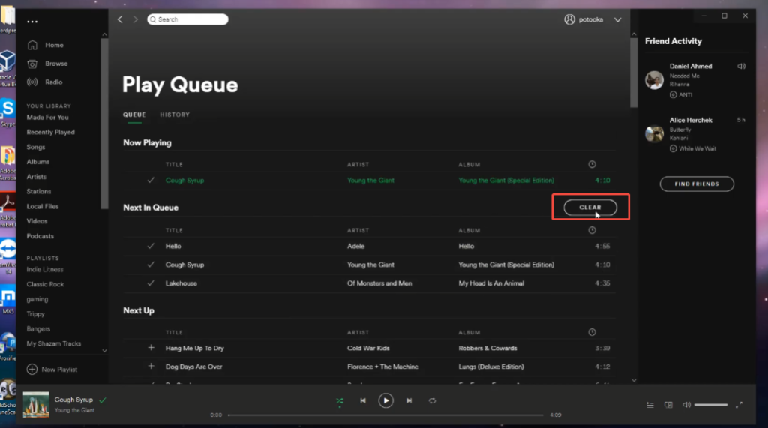Screen dimensions: 768x428
Task: Toggle saved checkmark for Hello
Action: (151, 246)
